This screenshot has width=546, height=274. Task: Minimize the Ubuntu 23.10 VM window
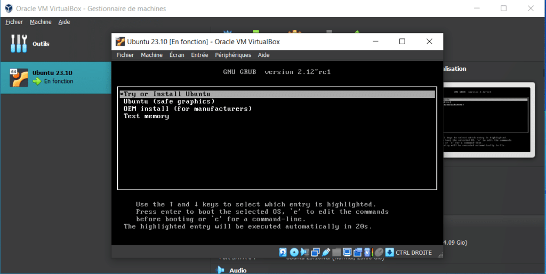375,41
